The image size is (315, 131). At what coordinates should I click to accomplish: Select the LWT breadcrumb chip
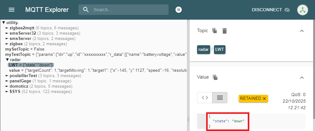[x=220, y=50]
